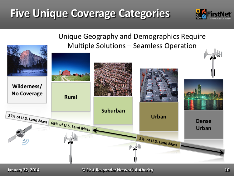This screenshot has height=176, width=234.
Task: Open the mountain wilderness photo
Action: 27,60
